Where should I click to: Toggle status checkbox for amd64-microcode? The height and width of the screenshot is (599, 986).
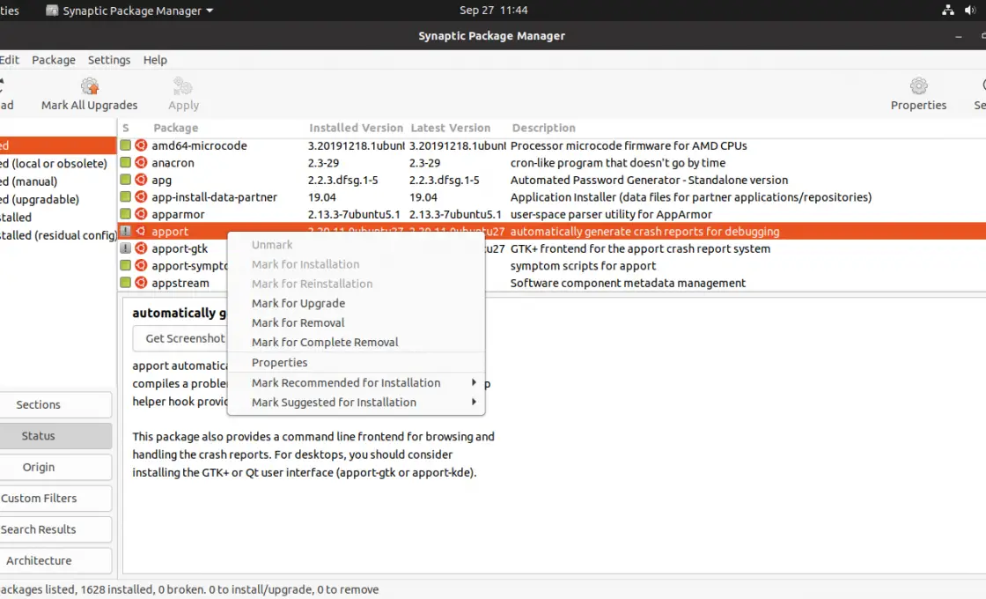coord(126,145)
